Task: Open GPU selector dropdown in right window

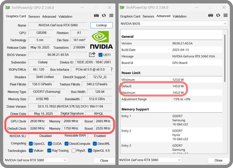Action: pyautogui.click(x=150, y=160)
